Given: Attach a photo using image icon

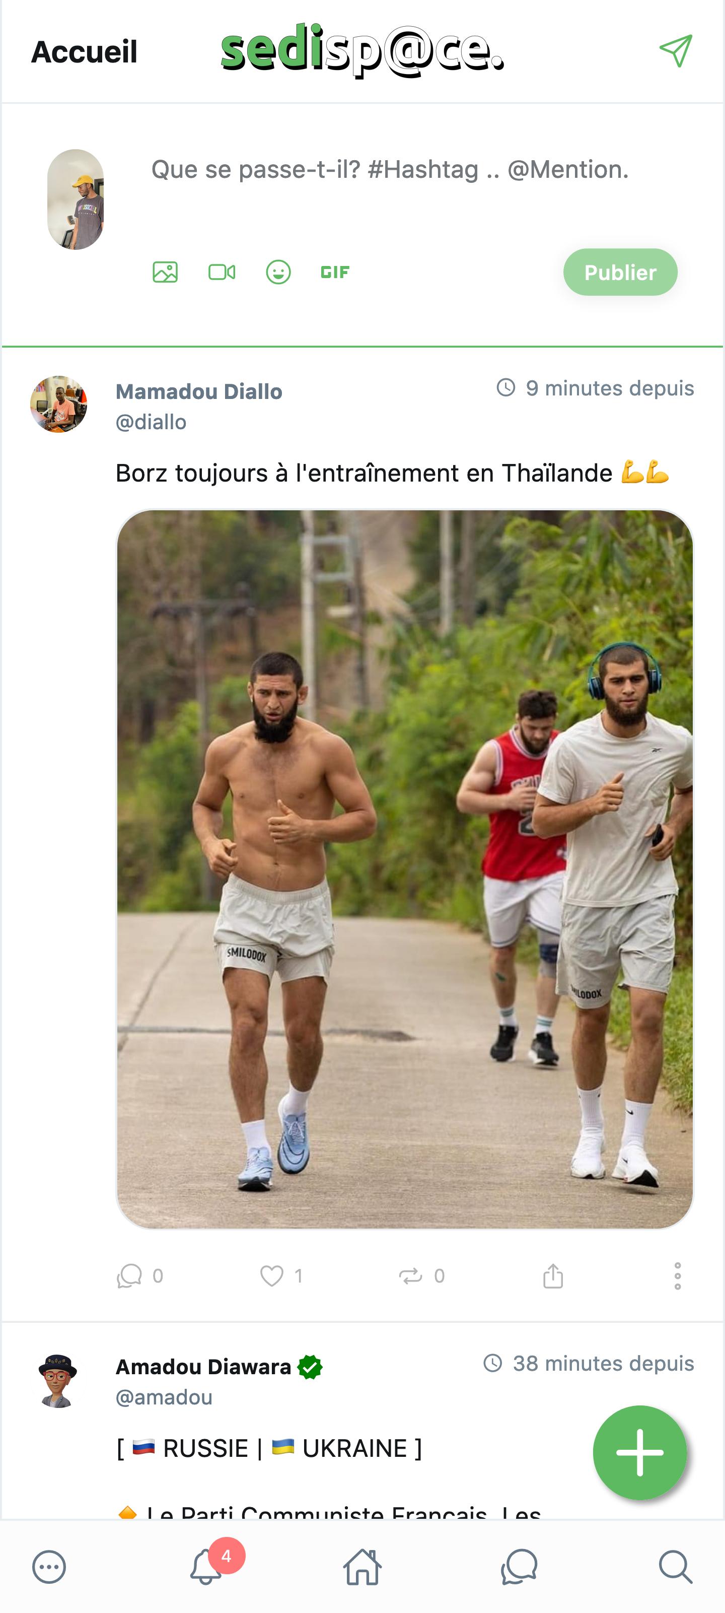Looking at the screenshot, I should pos(165,272).
